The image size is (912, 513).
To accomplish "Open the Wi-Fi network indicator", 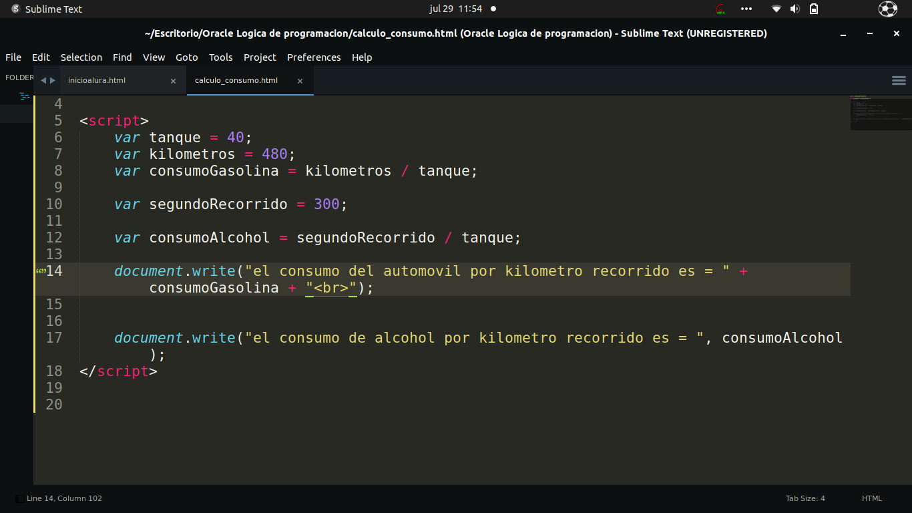I will tap(776, 9).
